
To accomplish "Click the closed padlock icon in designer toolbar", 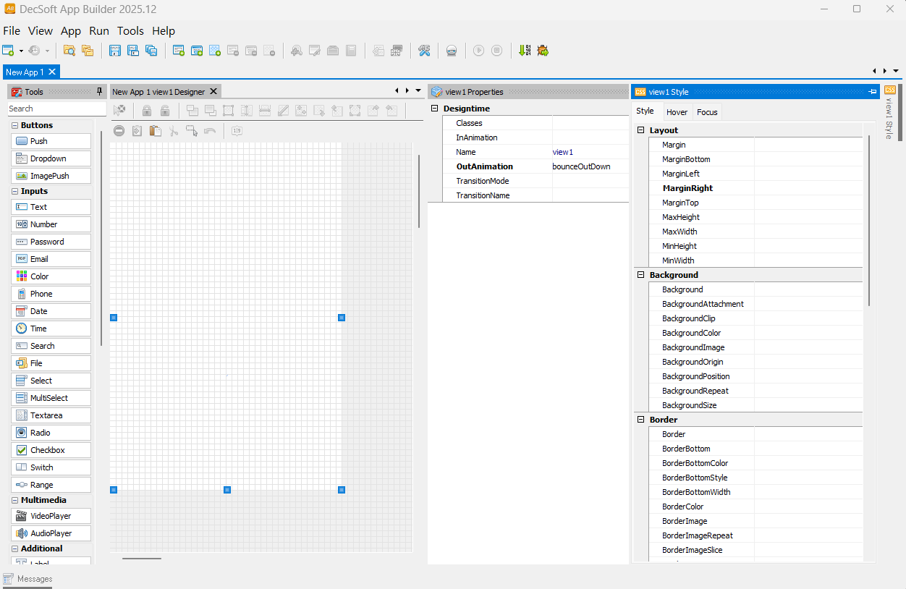I will point(147,111).
